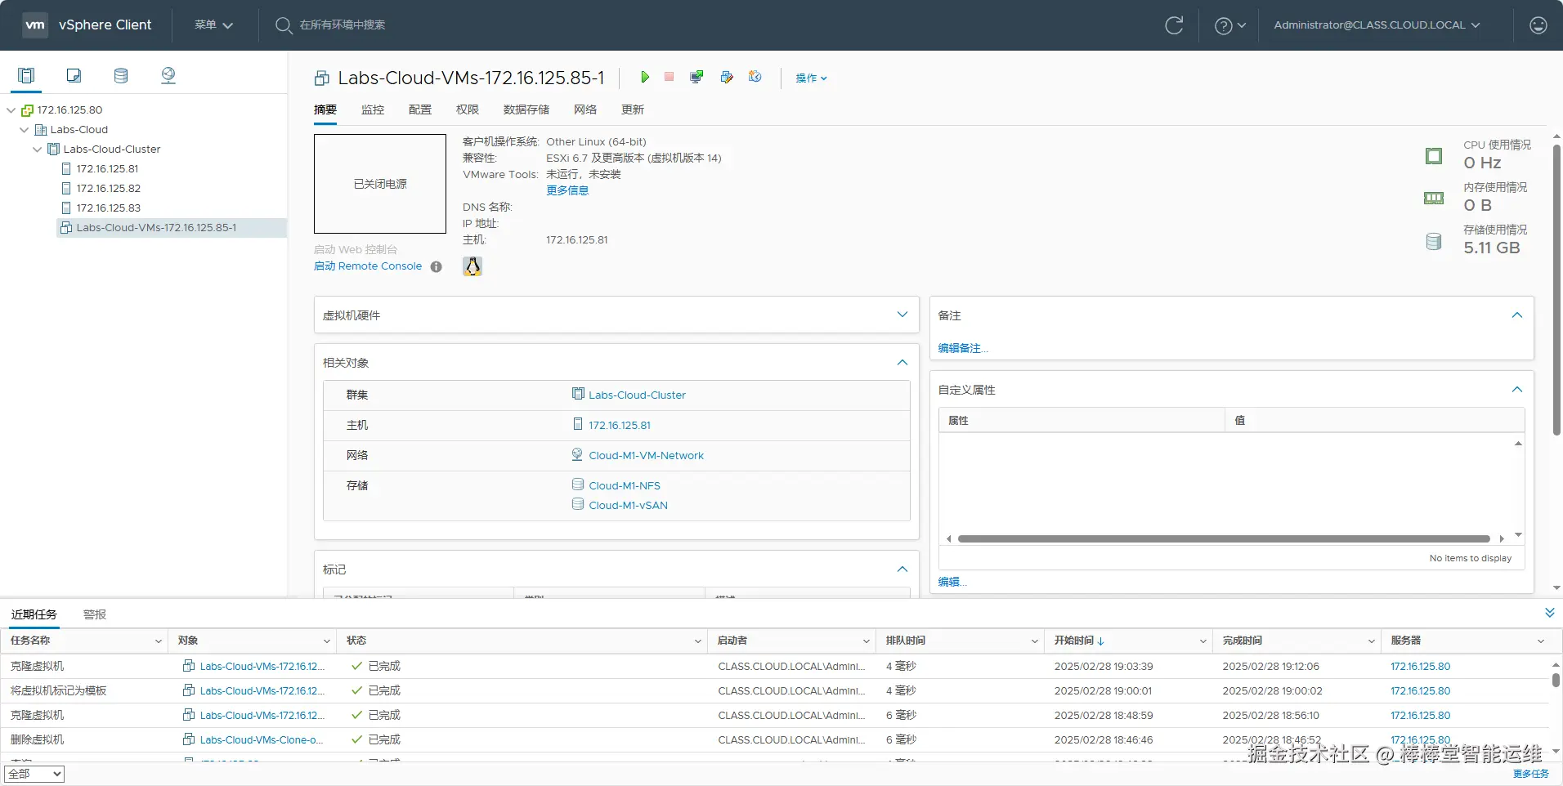Click the custom attributes horizontal scrollbar

click(1224, 538)
